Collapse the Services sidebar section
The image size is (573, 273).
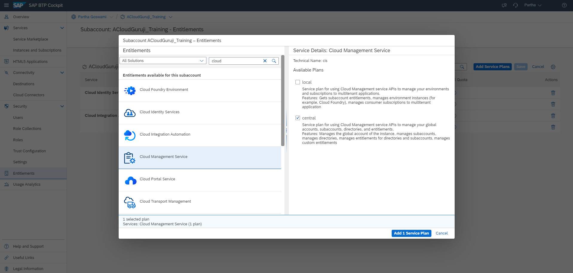coord(62,28)
